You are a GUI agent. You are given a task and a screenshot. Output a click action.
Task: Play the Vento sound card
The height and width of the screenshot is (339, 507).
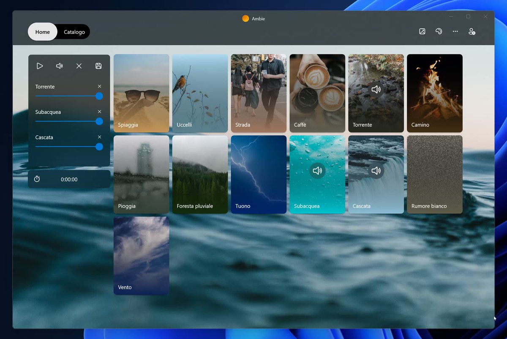pyautogui.click(x=142, y=256)
